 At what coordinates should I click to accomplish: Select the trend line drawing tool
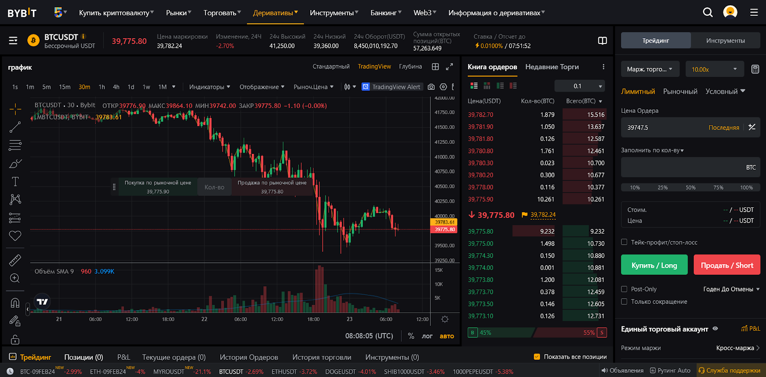pos(15,127)
